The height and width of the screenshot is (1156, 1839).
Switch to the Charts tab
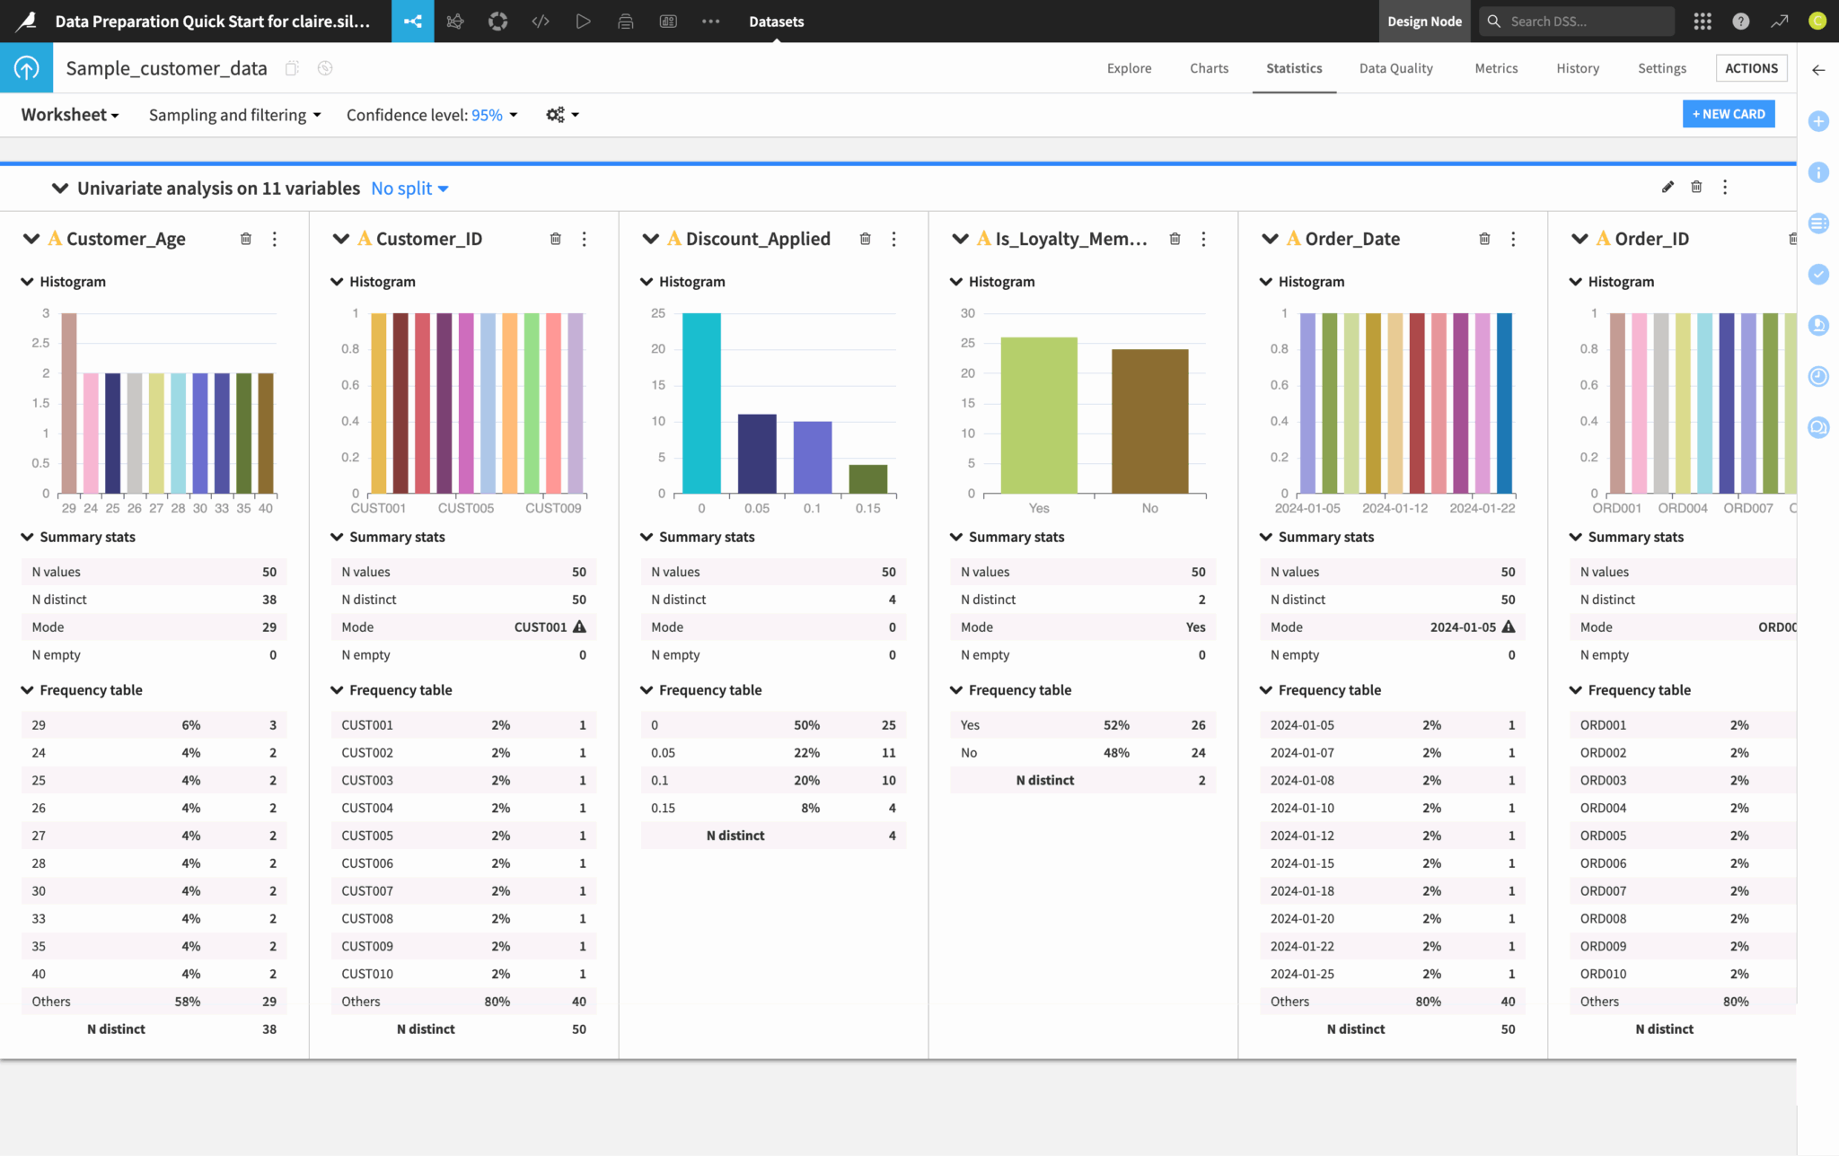pyautogui.click(x=1209, y=67)
